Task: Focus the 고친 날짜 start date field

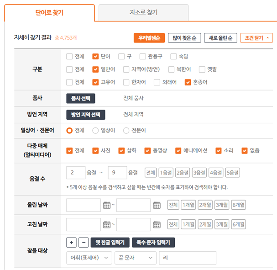Action: click(x=84, y=225)
